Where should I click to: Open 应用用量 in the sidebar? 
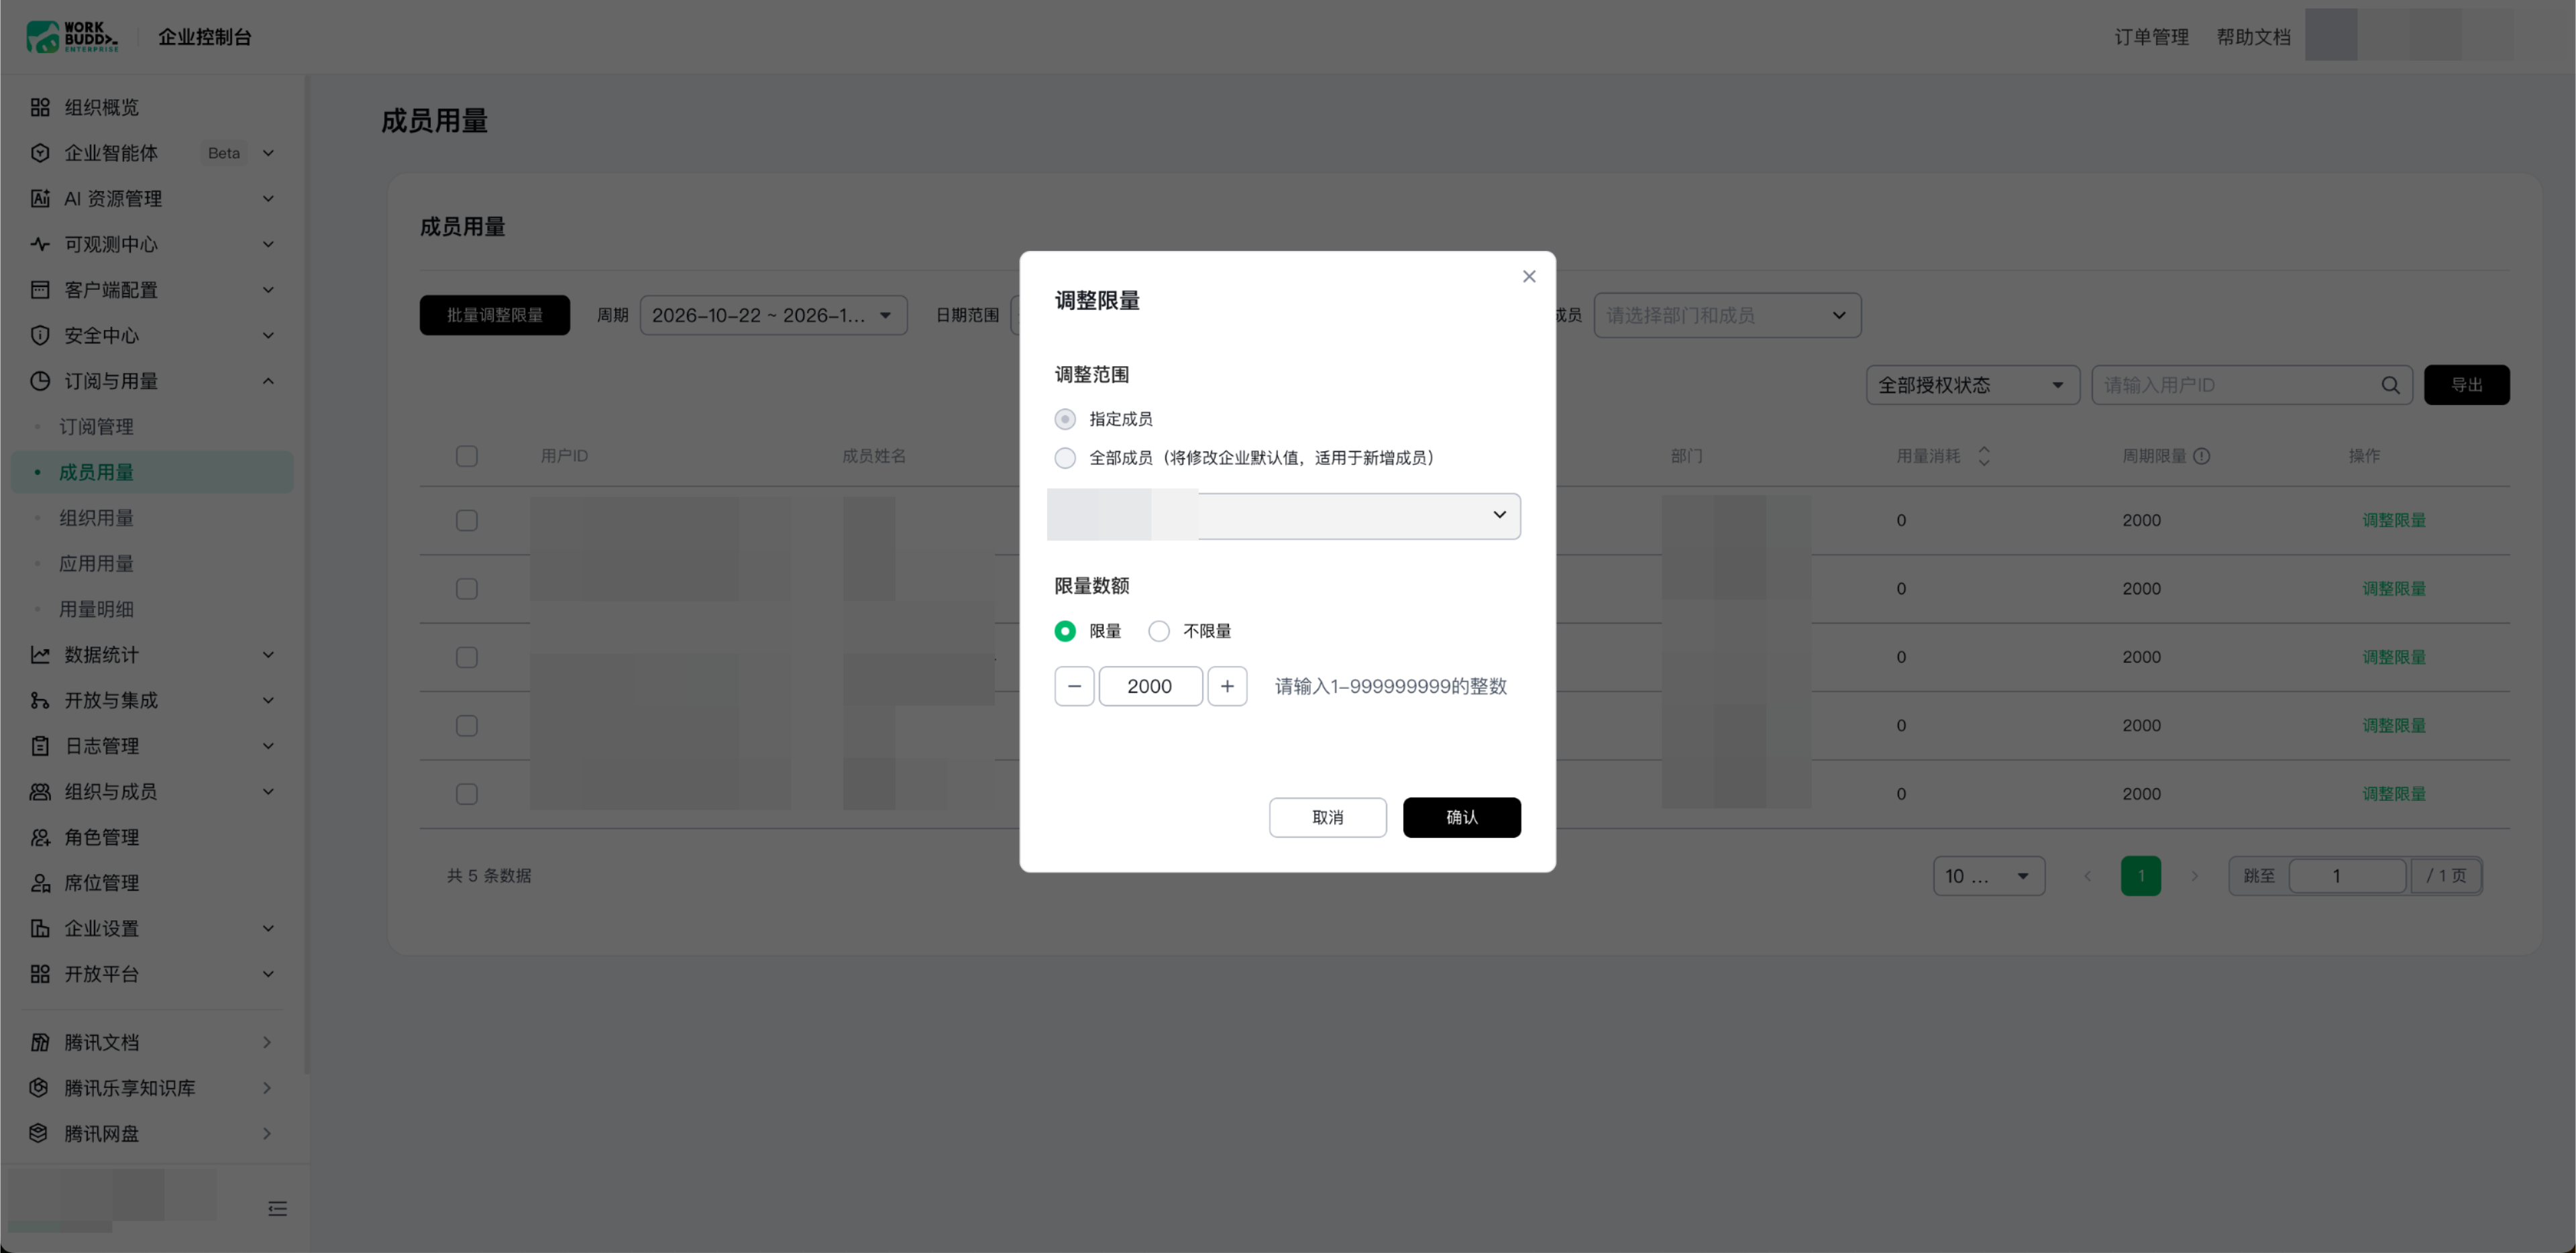pyautogui.click(x=96, y=564)
